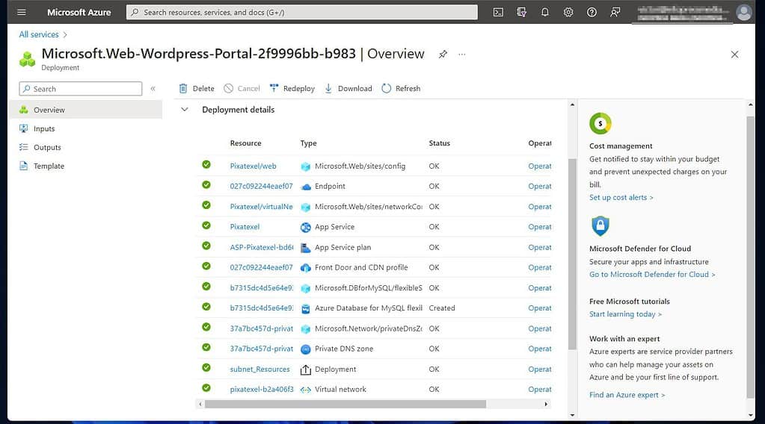765x424 pixels.
Task: Open the ASP-Pixatexel App Service plan link
Action: tap(262, 247)
